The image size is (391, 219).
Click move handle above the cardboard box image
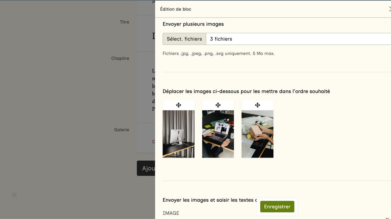[x=257, y=105]
